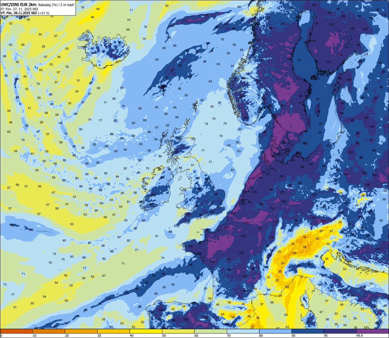Select the orange 10–20 legend color segment
The height and width of the screenshot is (338, 389).
pos(49,331)
